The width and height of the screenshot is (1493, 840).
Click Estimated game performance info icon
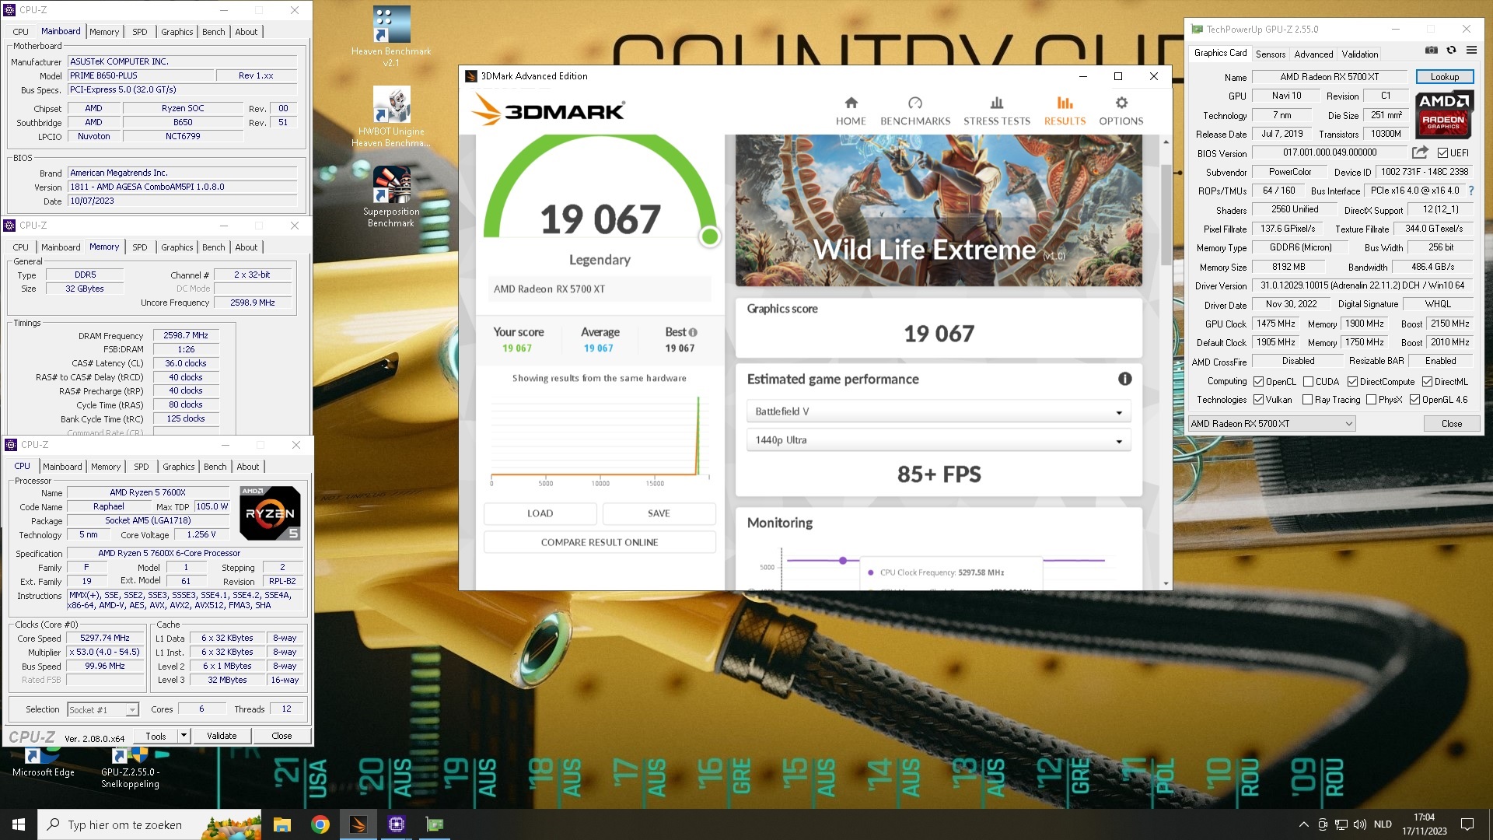coord(1125,379)
